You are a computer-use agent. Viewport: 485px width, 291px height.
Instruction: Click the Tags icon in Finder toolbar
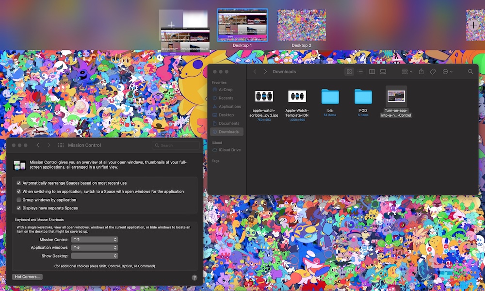(x=433, y=72)
